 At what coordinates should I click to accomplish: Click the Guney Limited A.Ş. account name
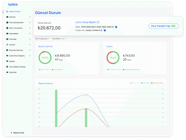tap(94, 30)
